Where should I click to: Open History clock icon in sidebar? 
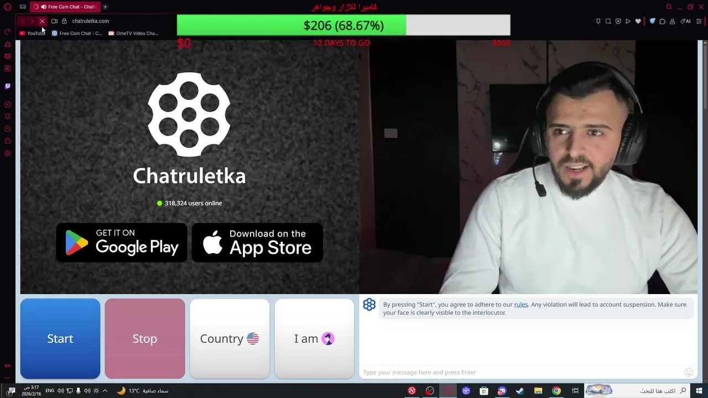coord(8,129)
